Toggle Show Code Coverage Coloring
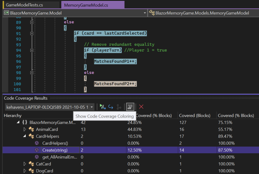 pyautogui.click(x=130, y=107)
